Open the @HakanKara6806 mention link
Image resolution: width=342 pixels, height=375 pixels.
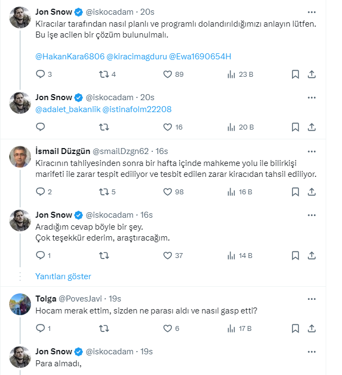click(69, 56)
